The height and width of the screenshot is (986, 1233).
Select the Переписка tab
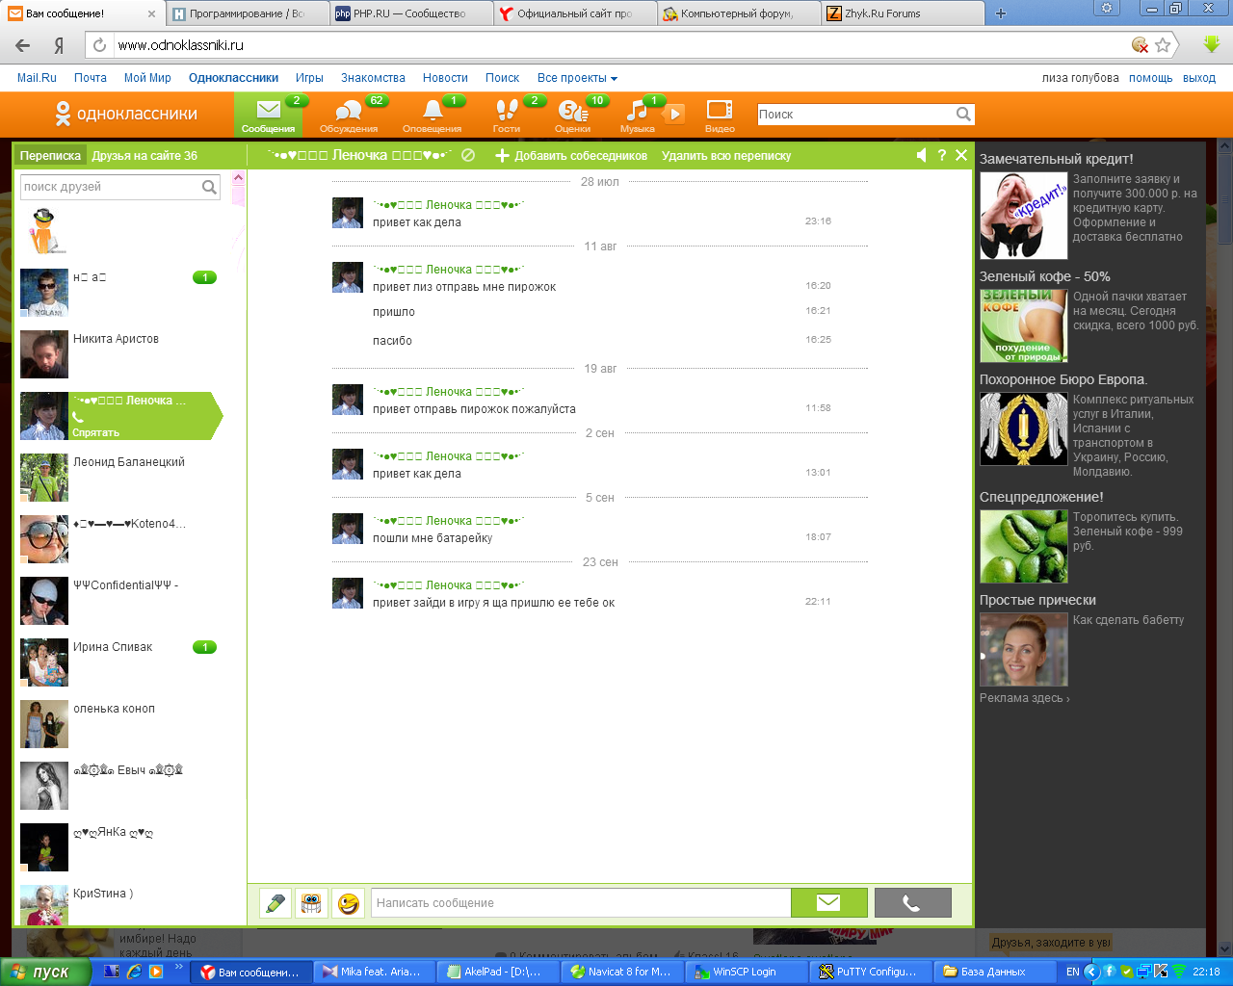point(50,155)
